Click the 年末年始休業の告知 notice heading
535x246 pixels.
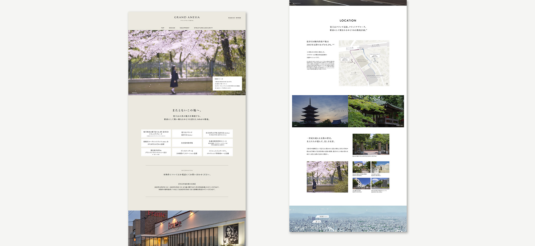[x=187, y=184]
